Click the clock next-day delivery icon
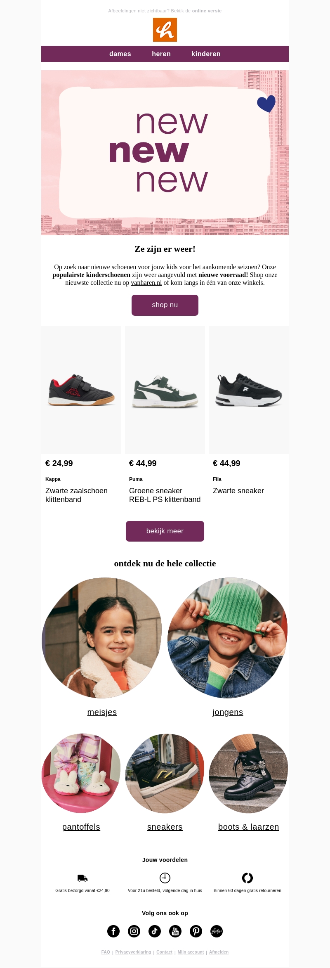The image size is (330, 968). 165,878
